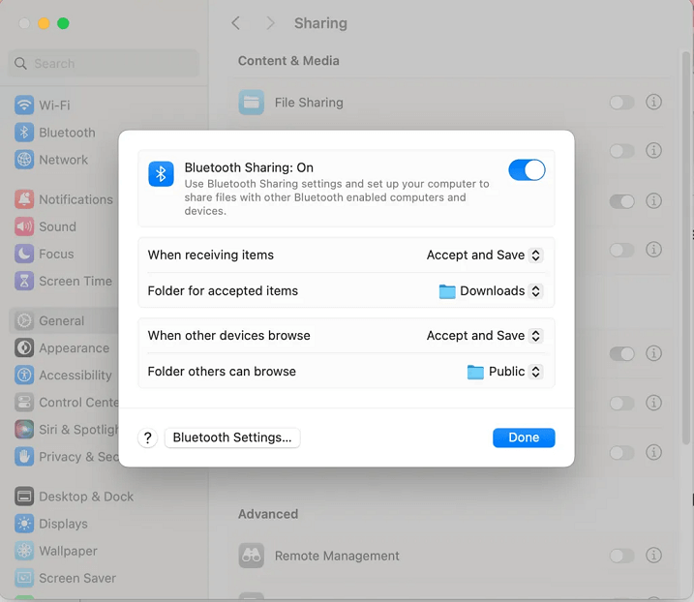Open the Wallpaper icon in the sidebar
The height and width of the screenshot is (602, 694).
pyautogui.click(x=24, y=551)
